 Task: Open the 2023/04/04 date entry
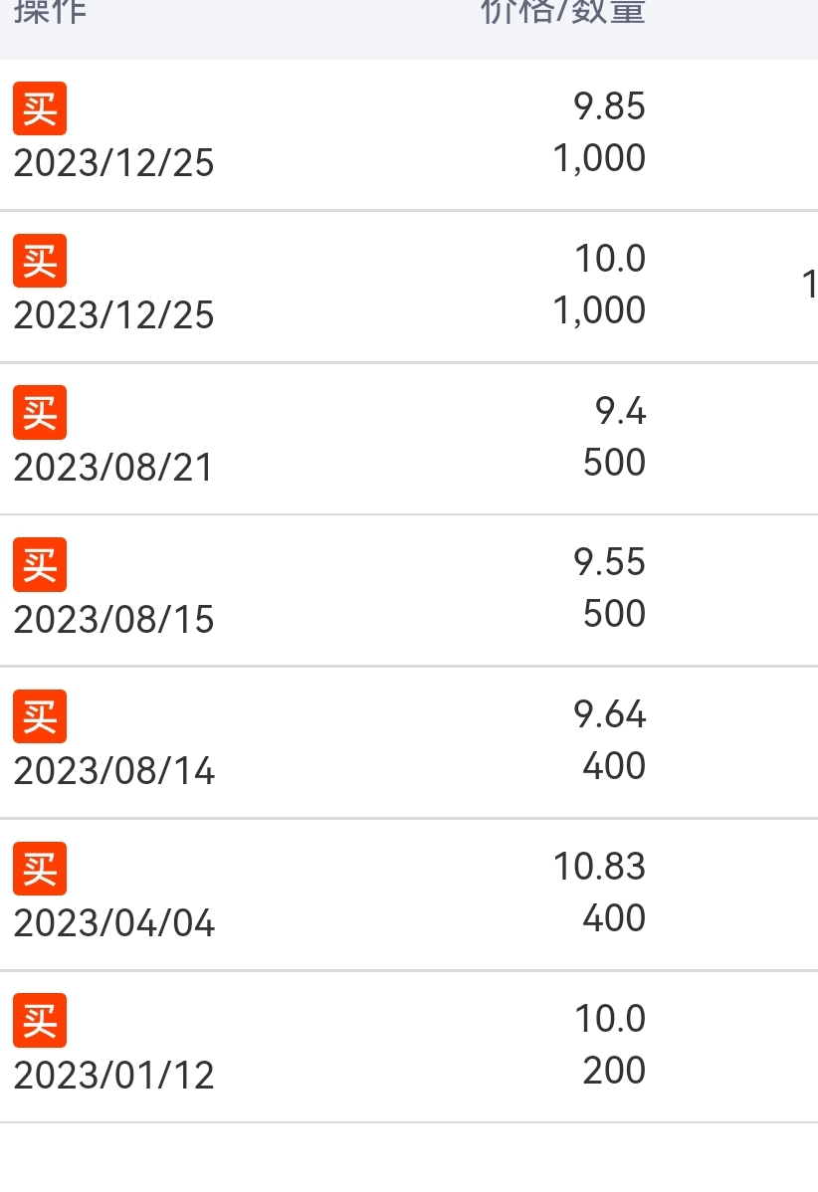[114, 923]
